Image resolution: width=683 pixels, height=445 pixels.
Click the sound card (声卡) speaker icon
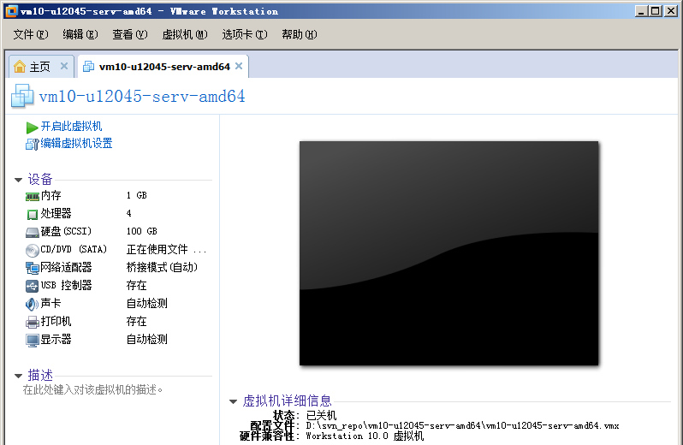pos(32,304)
